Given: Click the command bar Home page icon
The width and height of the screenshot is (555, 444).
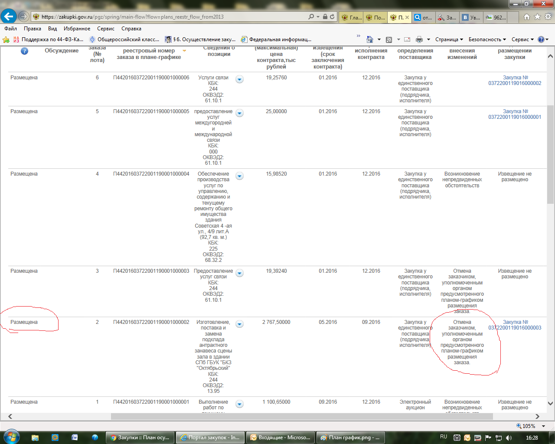Looking at the screenshot, I should point(369,39).
